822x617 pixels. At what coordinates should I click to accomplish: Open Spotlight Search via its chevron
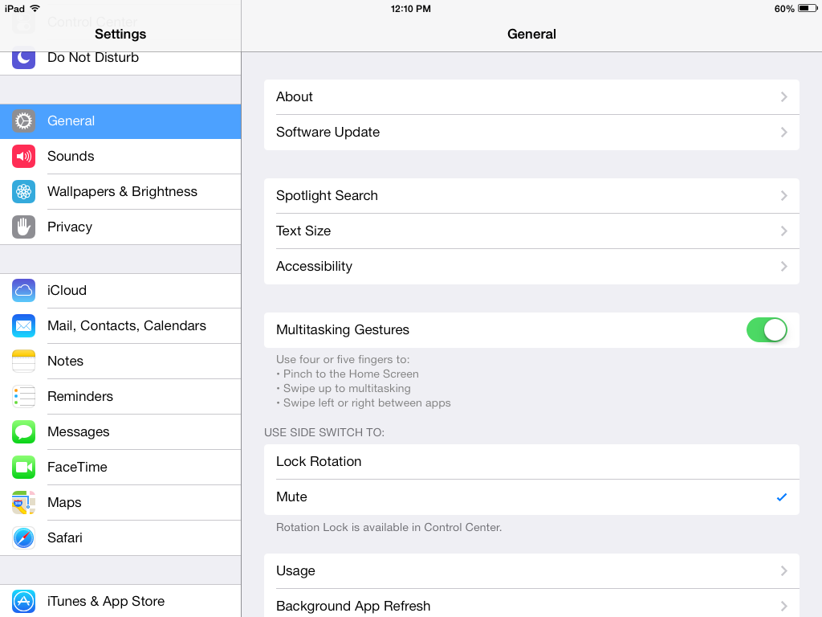[x=783, y=196]
